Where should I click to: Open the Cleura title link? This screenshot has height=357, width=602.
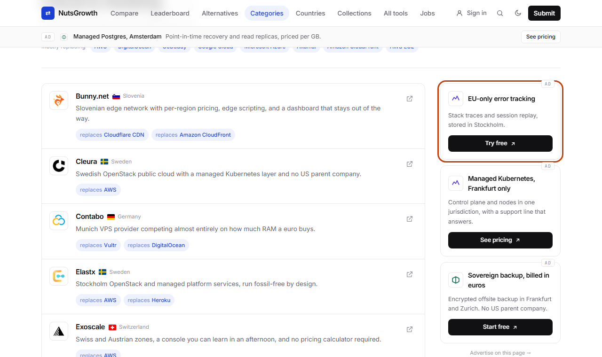coord(87,162)
